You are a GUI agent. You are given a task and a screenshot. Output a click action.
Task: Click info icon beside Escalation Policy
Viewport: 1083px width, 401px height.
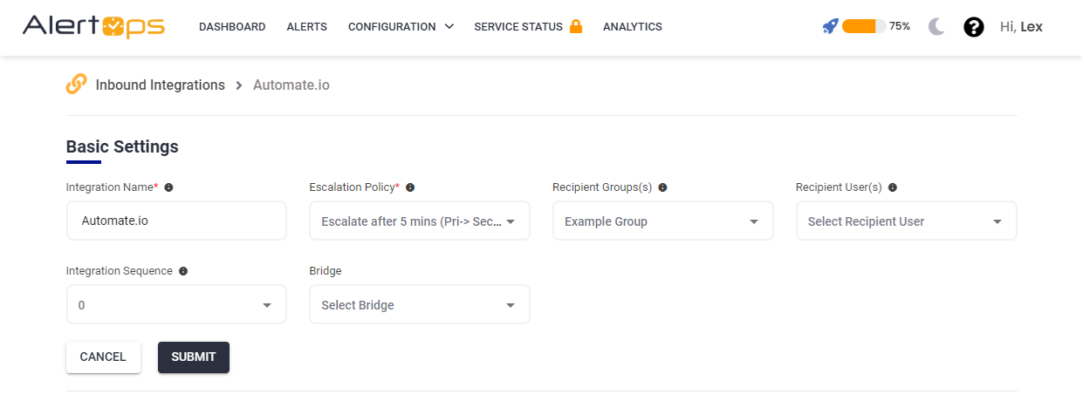pos(410,187)
